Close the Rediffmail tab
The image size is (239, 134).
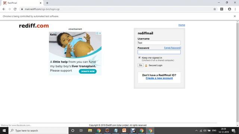[x=41, y=3]
